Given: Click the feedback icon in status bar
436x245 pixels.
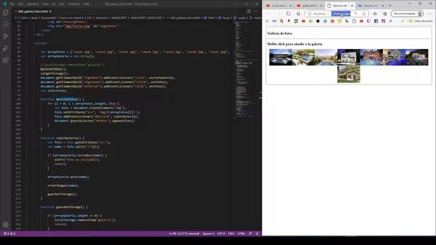Looking at the screenshot, I should tap(250, 233).
